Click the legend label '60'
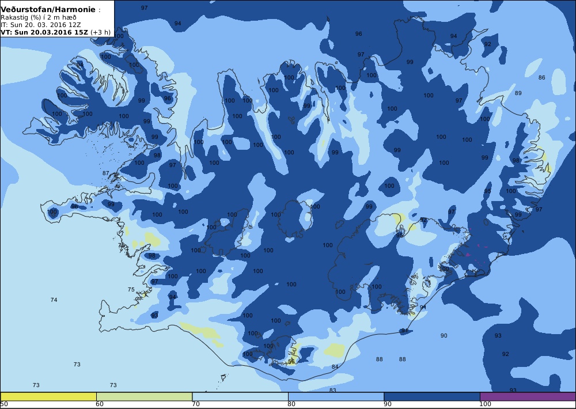Screen dimensions: 576x409 100,404
